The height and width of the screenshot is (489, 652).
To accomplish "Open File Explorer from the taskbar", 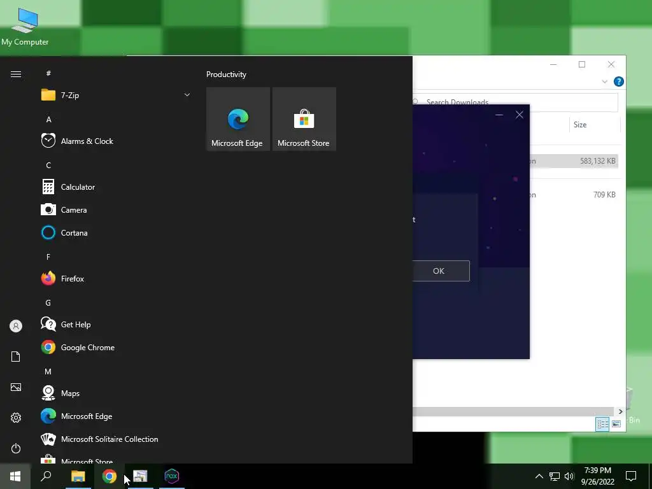I will 78,476.
